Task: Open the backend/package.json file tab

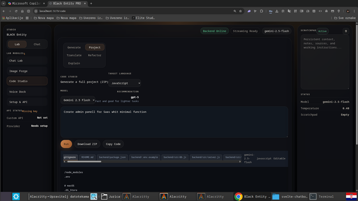Action: point(112,157)
